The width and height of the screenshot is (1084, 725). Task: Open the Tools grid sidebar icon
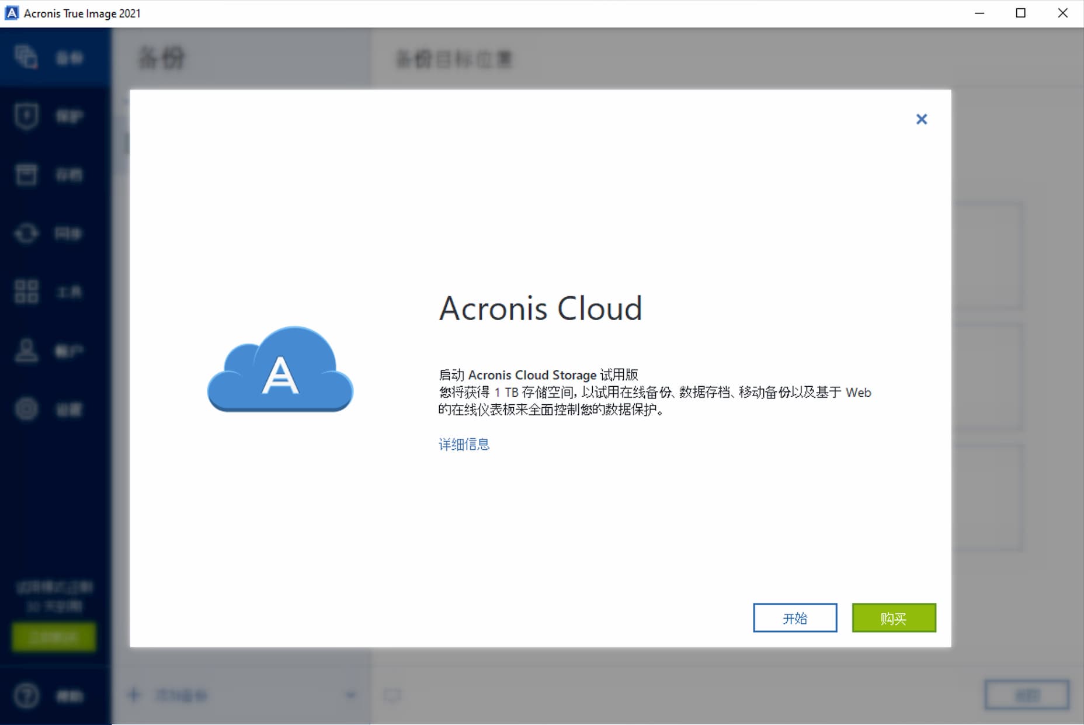tap(27, 292)
